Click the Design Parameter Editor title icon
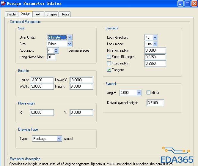 3,3
